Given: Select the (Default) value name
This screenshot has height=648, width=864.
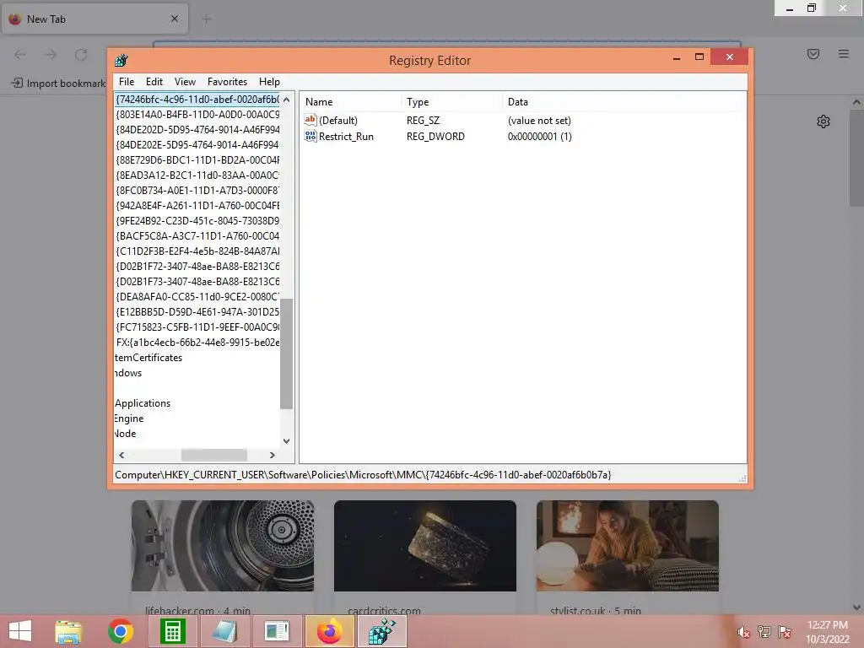Looking at the screenshot, I should pyautogui.click(x=338, y=121).
